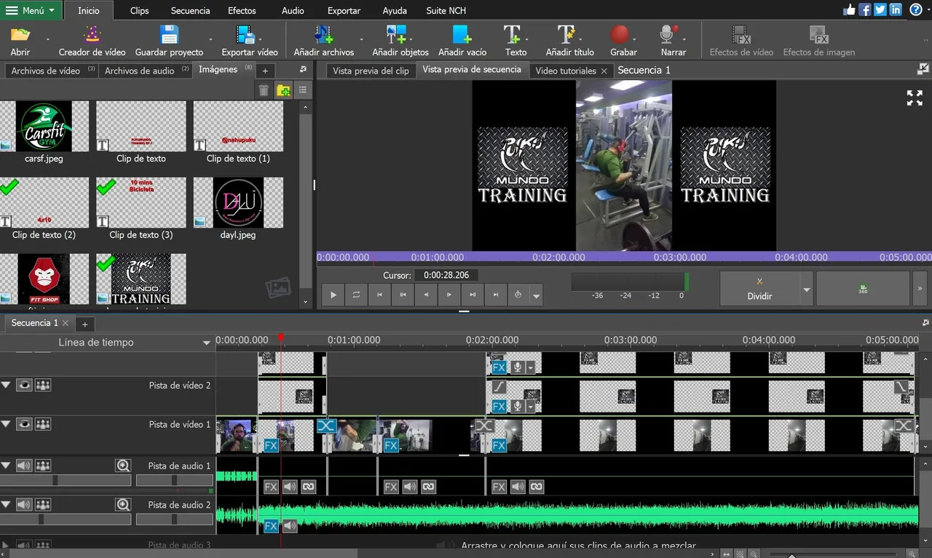The width and height of the screenshot is (932, 558).
Task: Adjust the Pista de audio 1 volume slider
Action: pyautogui.click(x=55, y=480)
